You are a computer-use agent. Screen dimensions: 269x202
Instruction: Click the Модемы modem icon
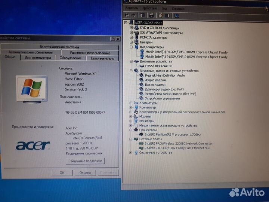pyautogui.click(x=136, y=116)
